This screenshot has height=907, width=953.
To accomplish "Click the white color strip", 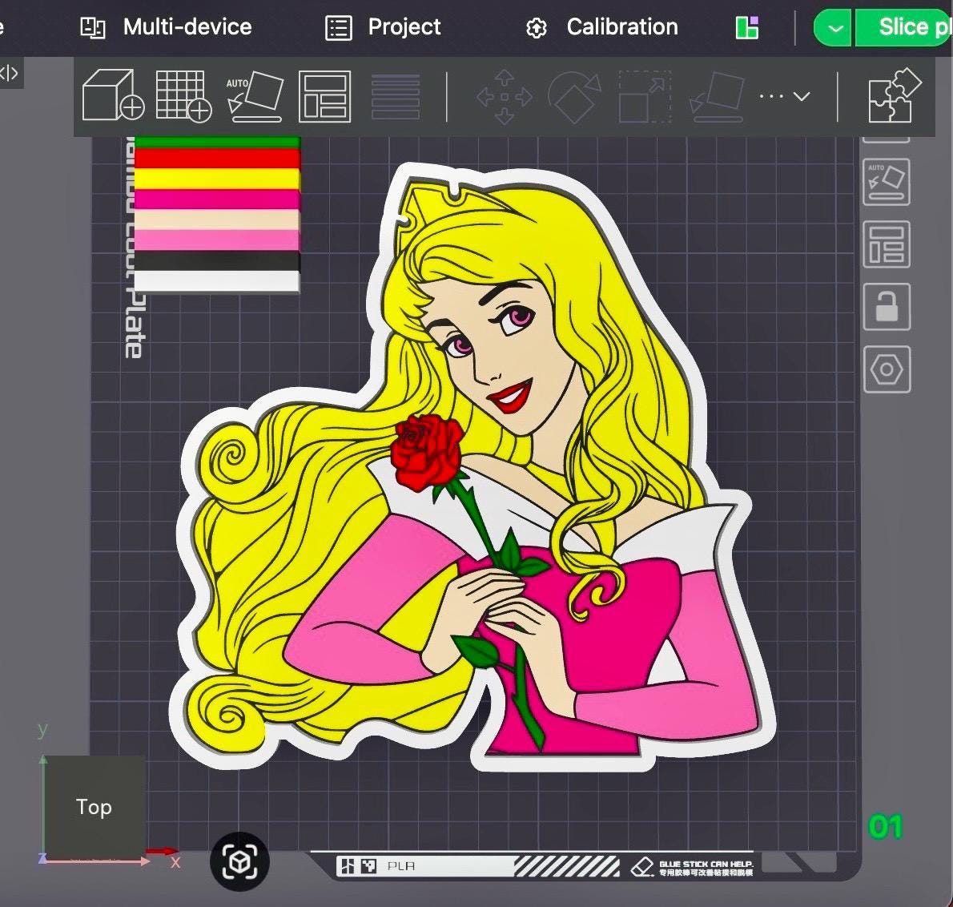I will [x=217, y=281].
